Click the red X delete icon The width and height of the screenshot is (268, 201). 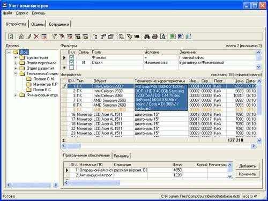[x=36, y=36]
